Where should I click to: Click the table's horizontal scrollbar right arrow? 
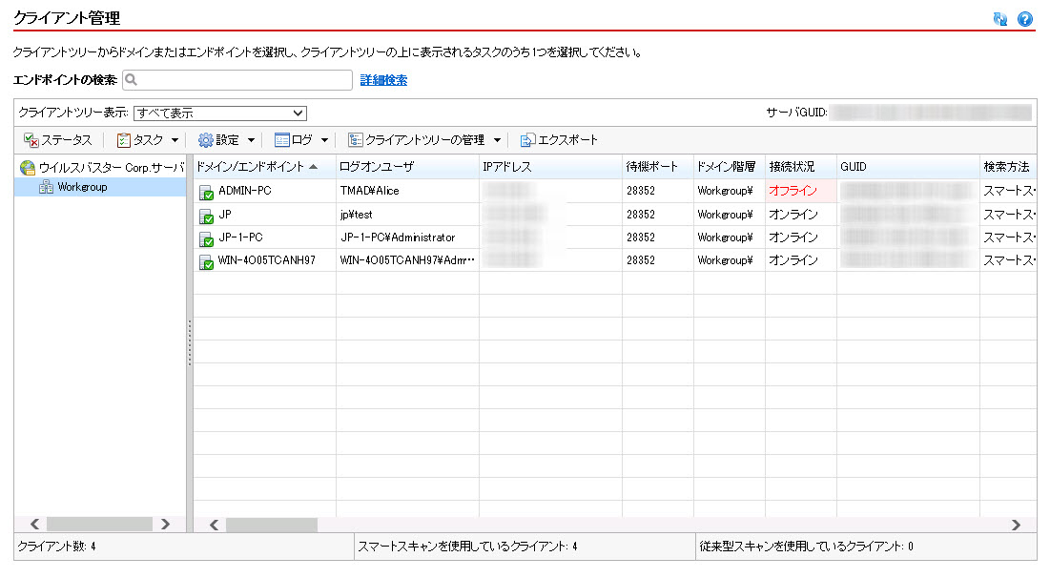[x=1016, y=524]
